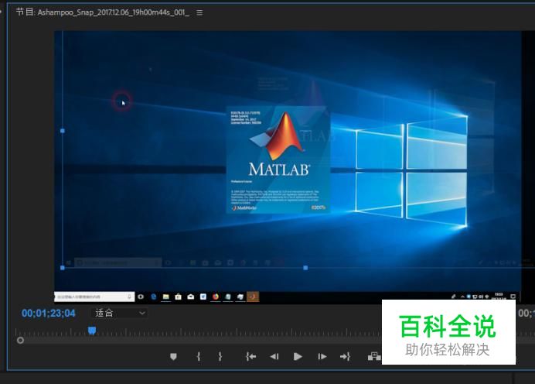The width and height of the screenshot is (535, 384).
Task: Click the Store icon in the previewed taskbar
Action: coord(178,297)
